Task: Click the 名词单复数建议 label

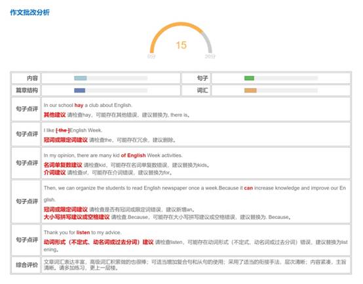Action: (x=63, y=165)
